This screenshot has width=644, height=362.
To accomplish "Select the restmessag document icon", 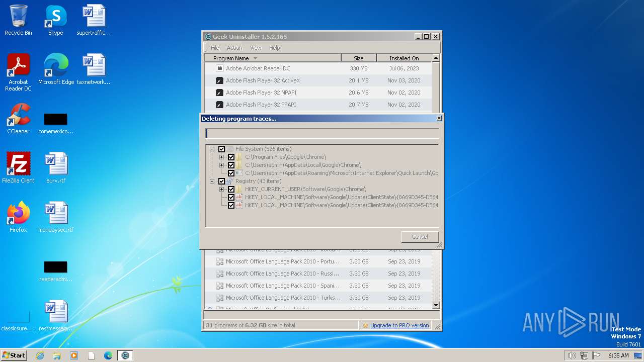I will tap(56, 316).
